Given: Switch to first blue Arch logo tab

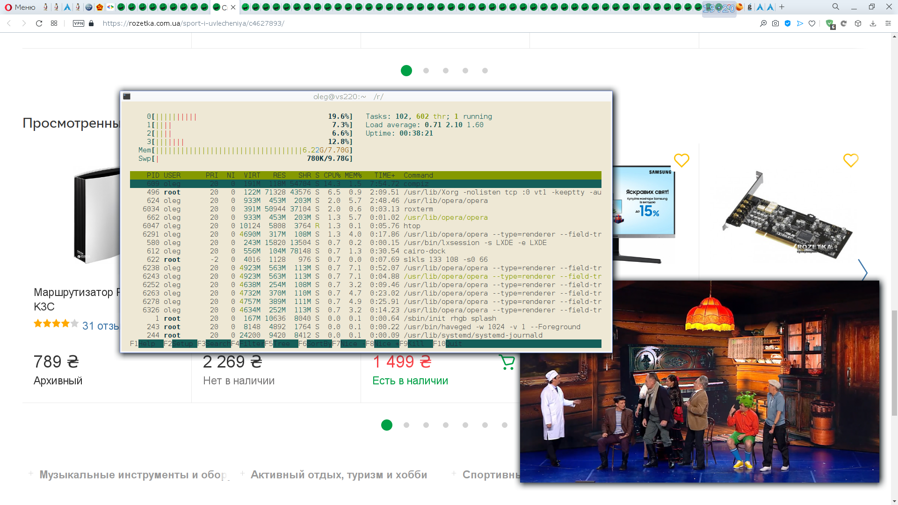Looking at the screenshot, I should click(67, 7).
